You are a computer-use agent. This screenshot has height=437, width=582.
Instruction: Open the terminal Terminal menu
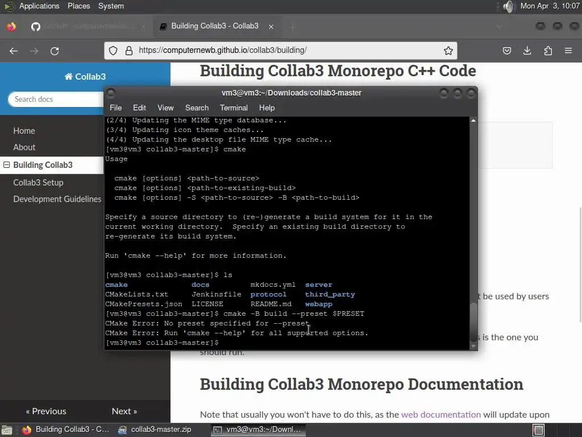[234, 108]
